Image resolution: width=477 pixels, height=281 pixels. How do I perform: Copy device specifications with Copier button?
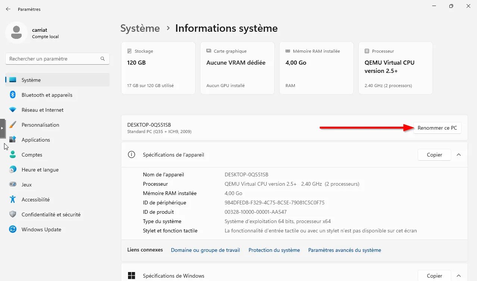pos(434,155)
